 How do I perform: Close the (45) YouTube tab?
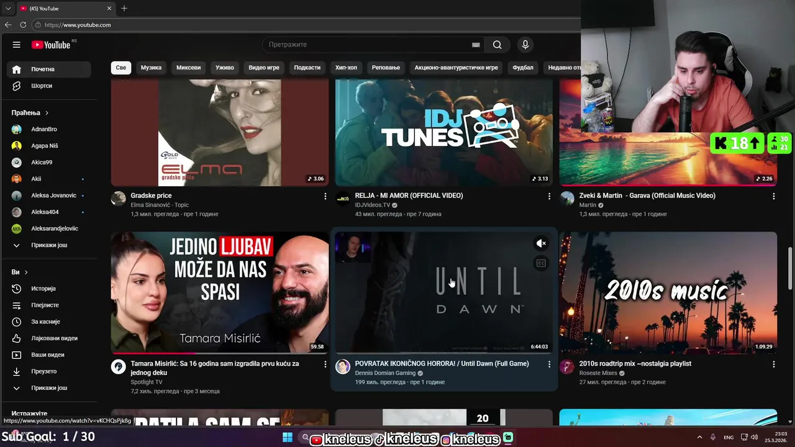pyautogui.click(x=109, y=9)
